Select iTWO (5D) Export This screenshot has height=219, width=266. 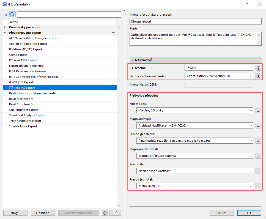pos(60,82)
